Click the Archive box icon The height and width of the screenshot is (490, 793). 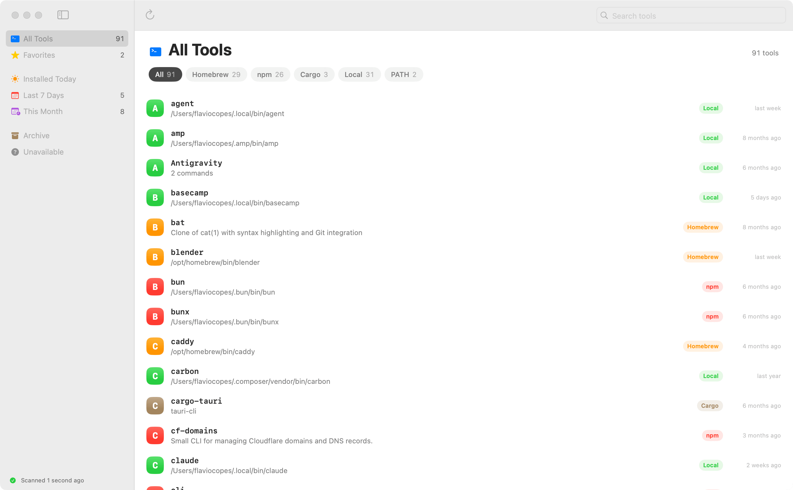click(x=15, y=135)
